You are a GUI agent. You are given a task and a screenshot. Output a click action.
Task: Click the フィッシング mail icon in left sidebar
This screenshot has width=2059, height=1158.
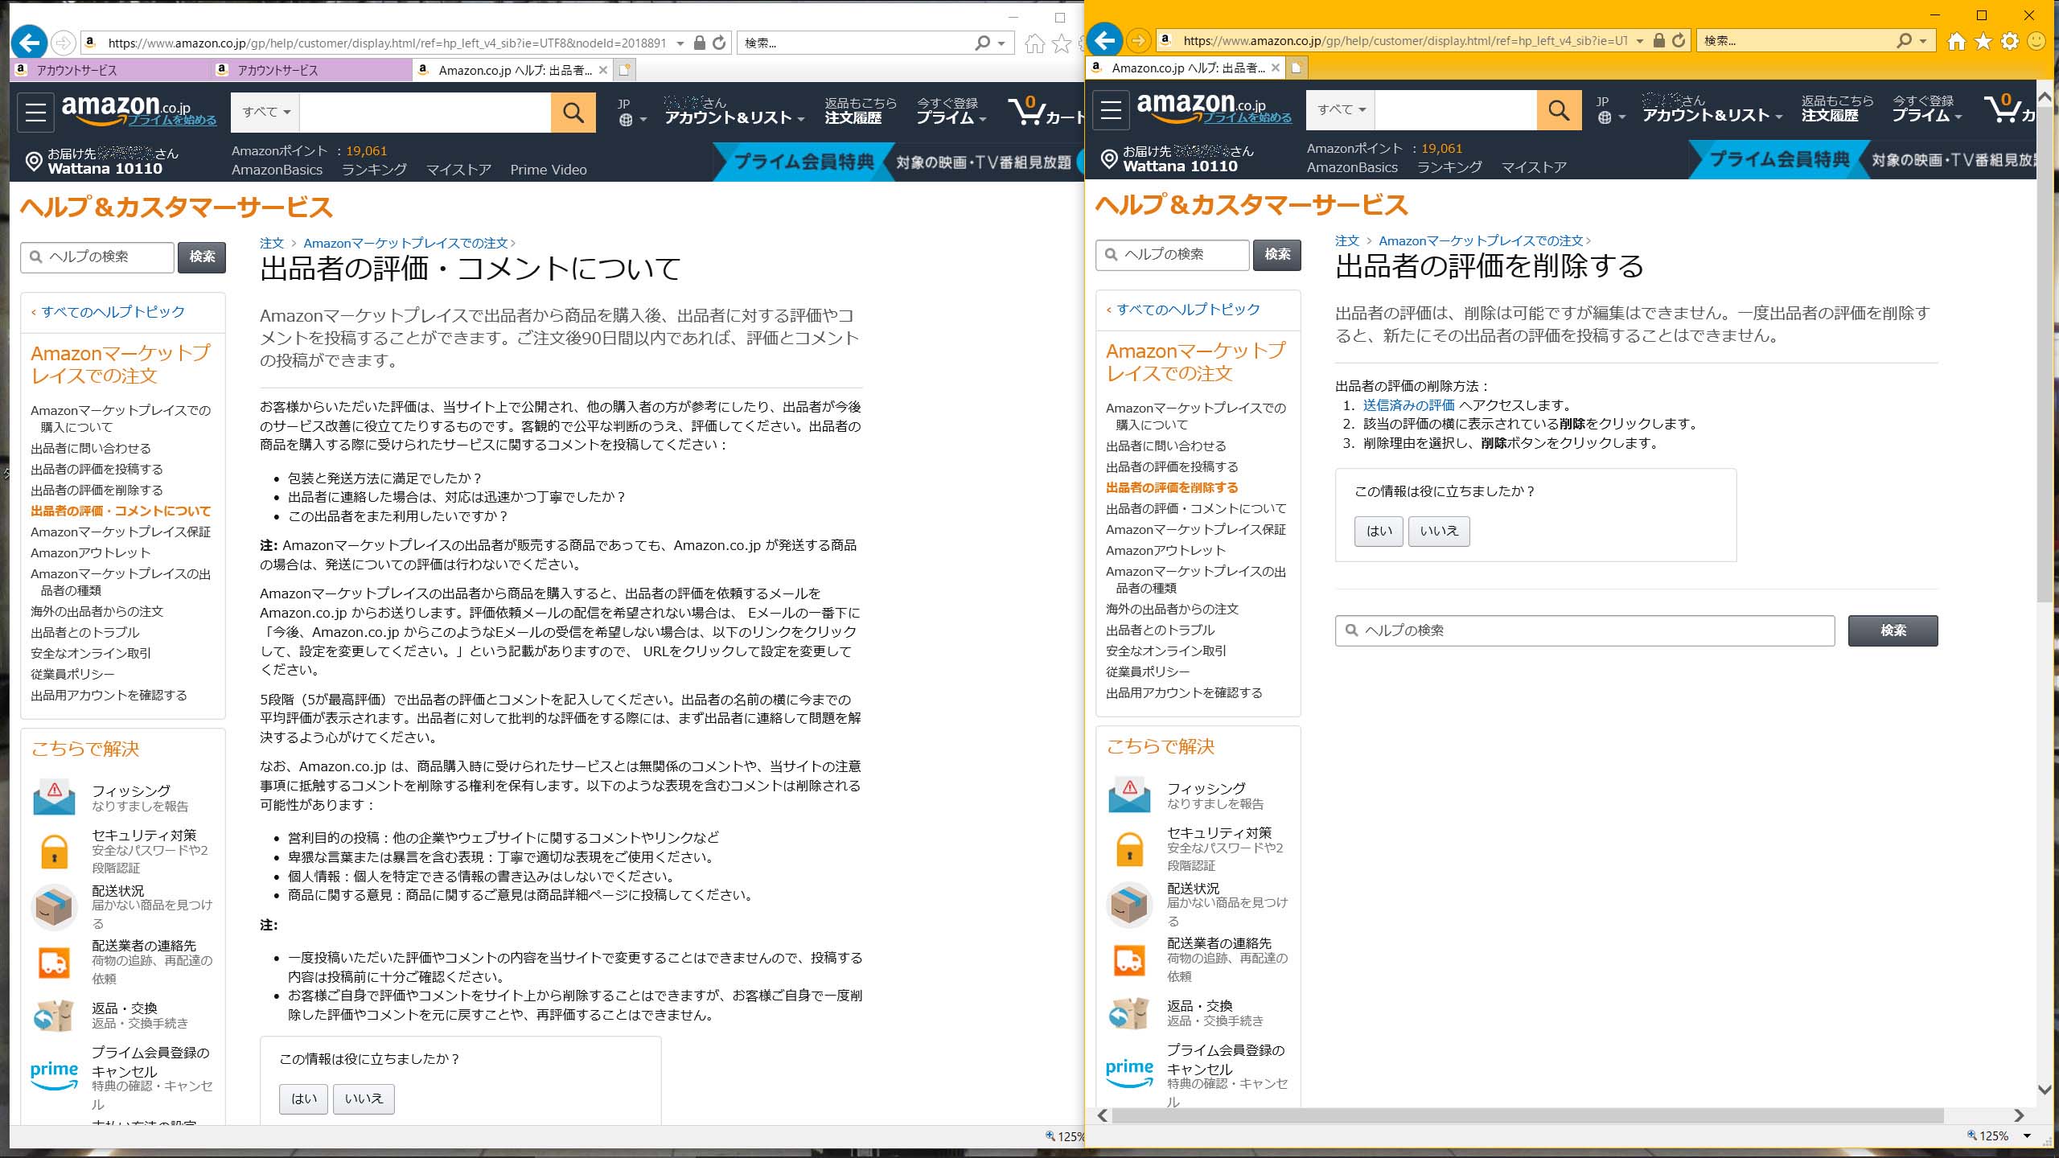54,797
